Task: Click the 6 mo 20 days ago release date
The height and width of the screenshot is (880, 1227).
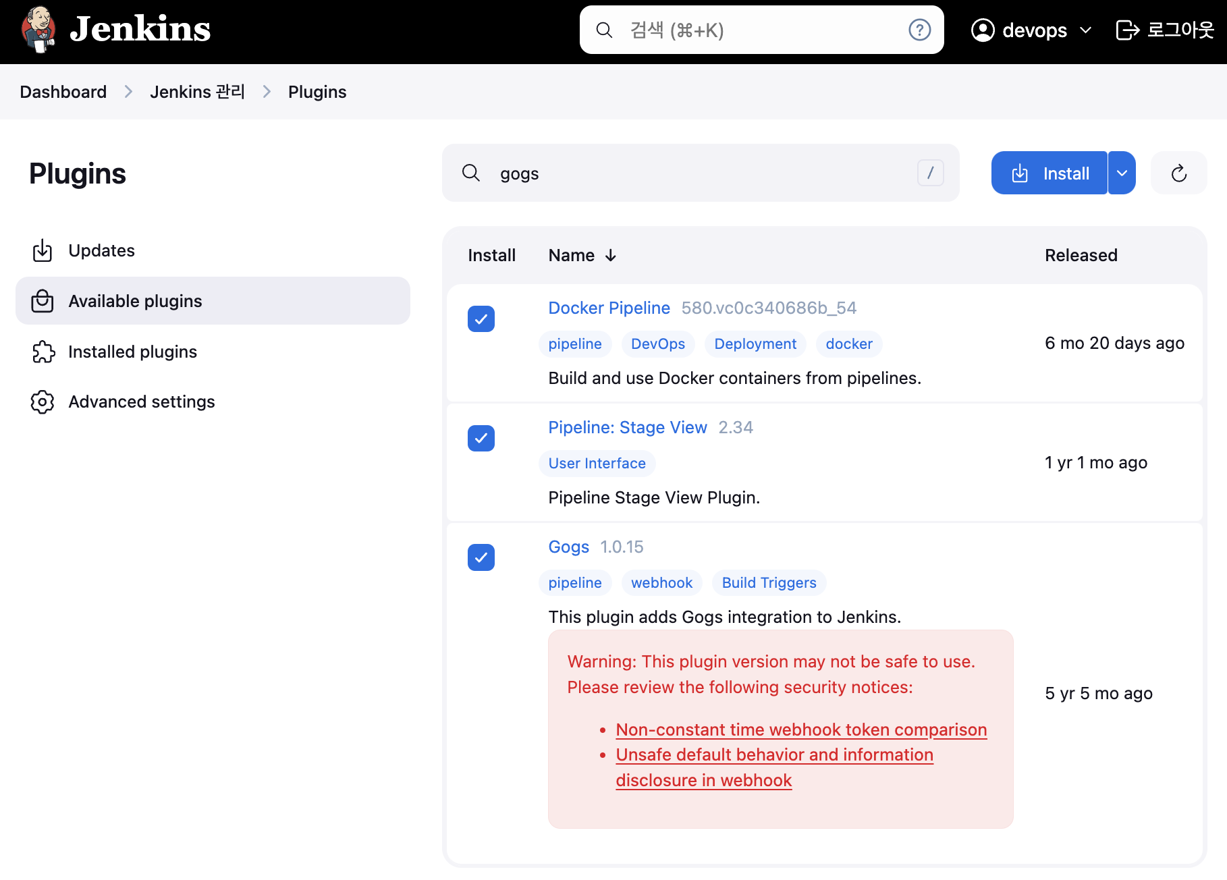Action: 1114,343
